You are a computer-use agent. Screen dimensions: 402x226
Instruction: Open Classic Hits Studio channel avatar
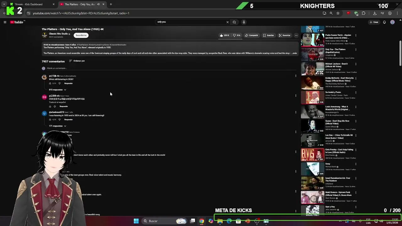pos(44,35)
